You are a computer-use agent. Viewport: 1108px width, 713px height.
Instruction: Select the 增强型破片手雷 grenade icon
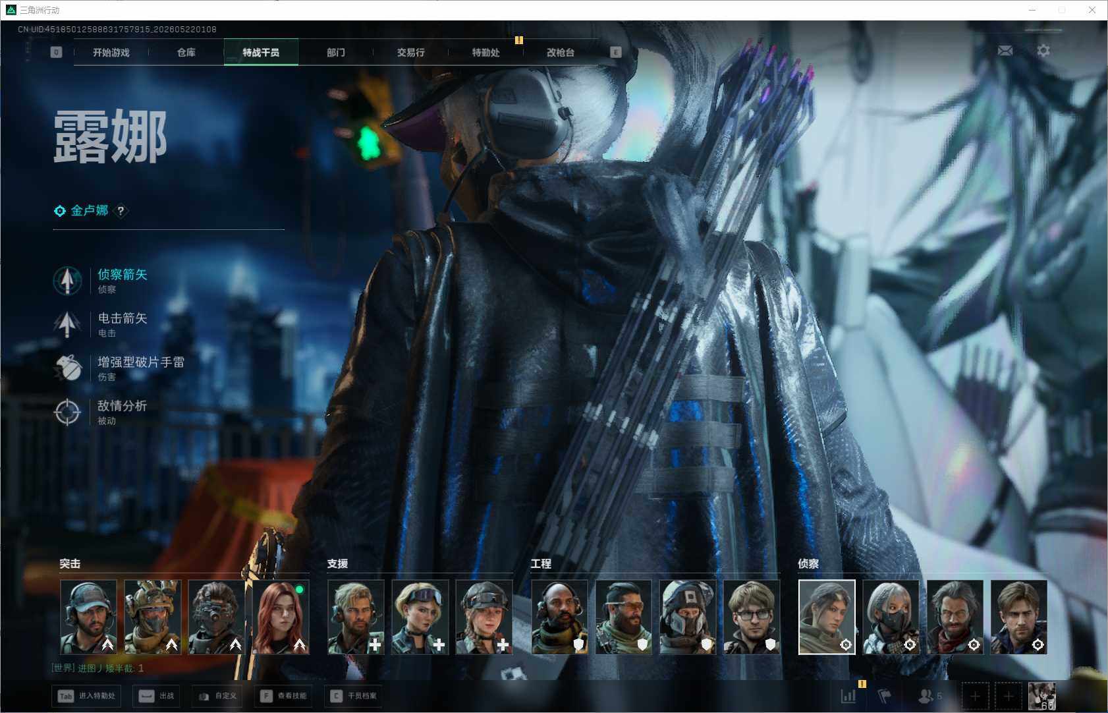tap(67, 368)
